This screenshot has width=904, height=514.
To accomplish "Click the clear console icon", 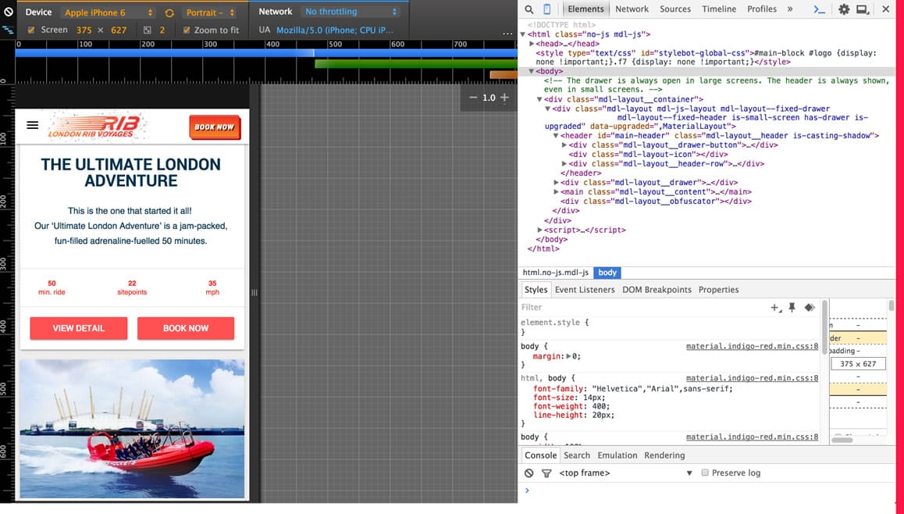I will 529,473.
